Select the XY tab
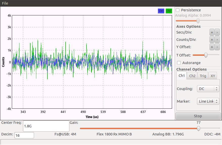Screen dimensions: 222x145 coord(213,76)
